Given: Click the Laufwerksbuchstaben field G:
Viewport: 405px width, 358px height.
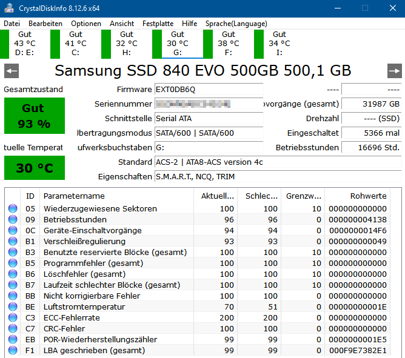Looking at the screenshot, I should [x=209, y=147].
